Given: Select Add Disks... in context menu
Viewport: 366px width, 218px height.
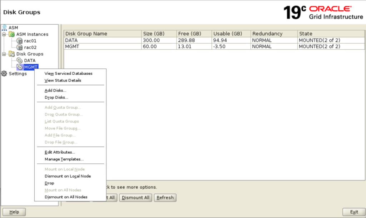Looking at the screenshot, I should coord(55,90).
